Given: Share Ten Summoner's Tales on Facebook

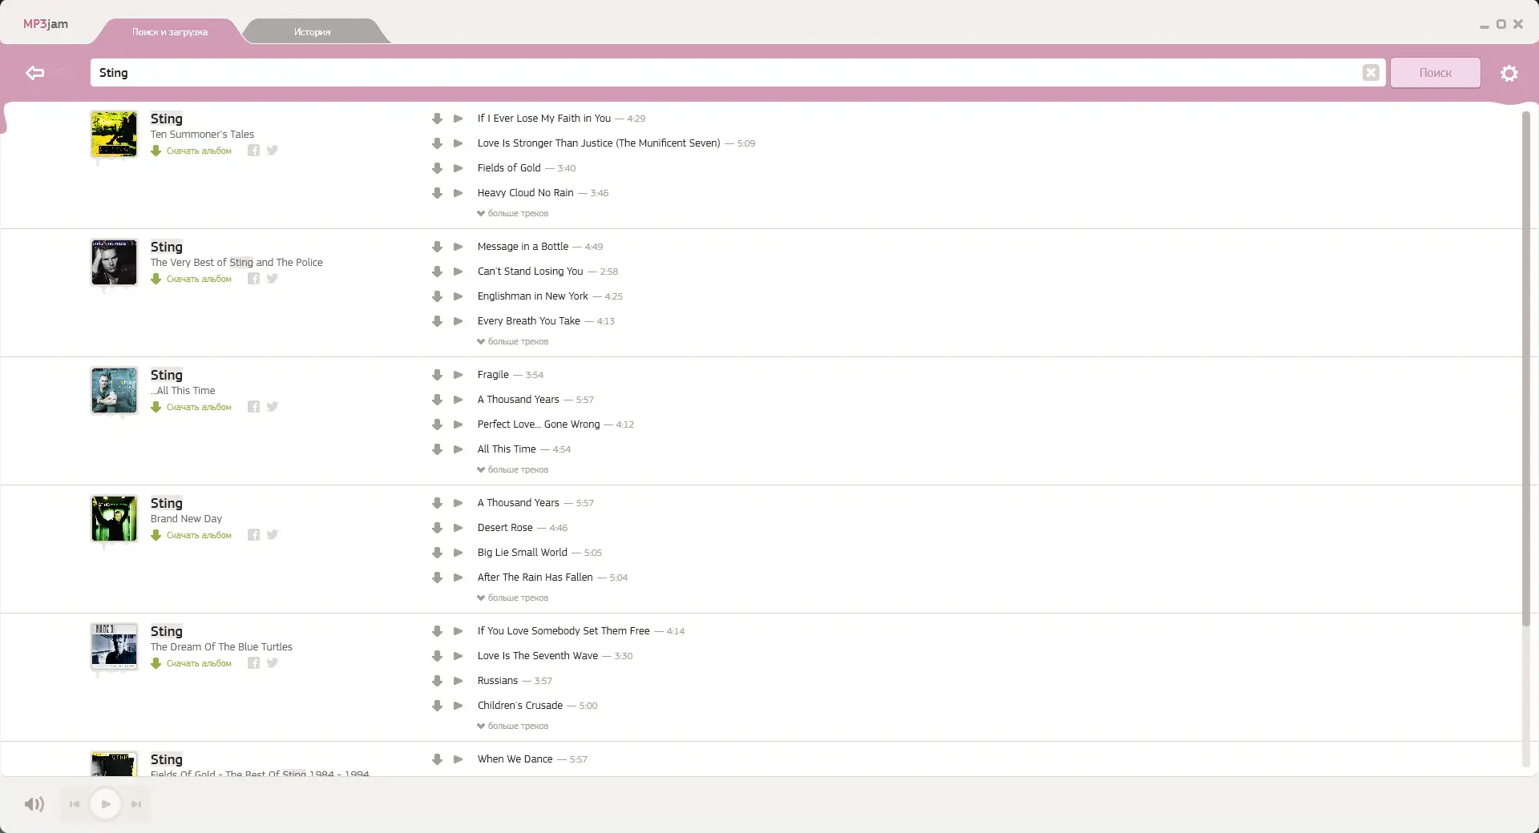Looking at the screenshot, I should (x=253, y=151).
